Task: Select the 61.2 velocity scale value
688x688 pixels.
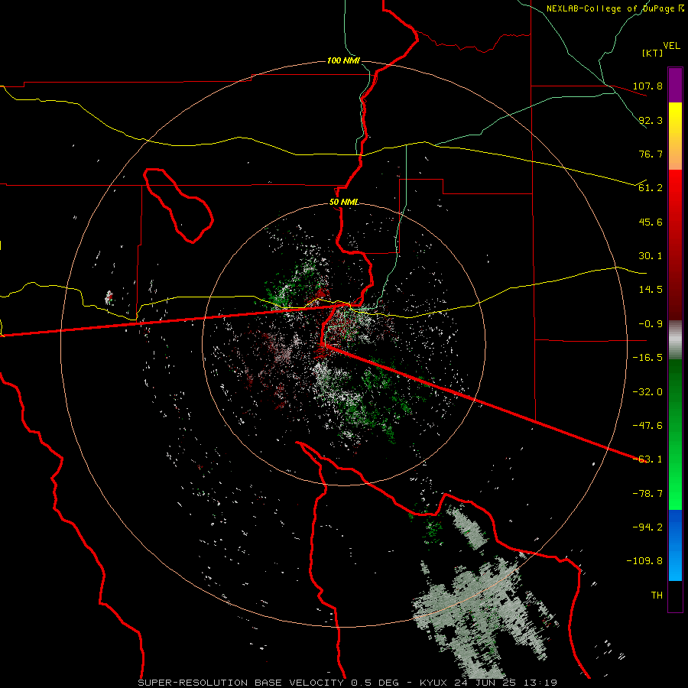Action: 651,188
